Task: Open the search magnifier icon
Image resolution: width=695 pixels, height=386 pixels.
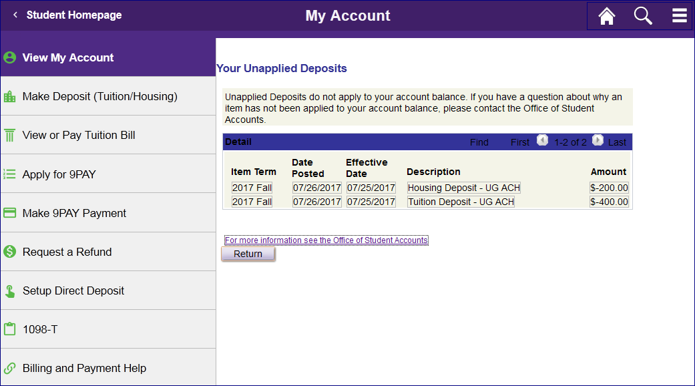Action: (x=643, y=16)
